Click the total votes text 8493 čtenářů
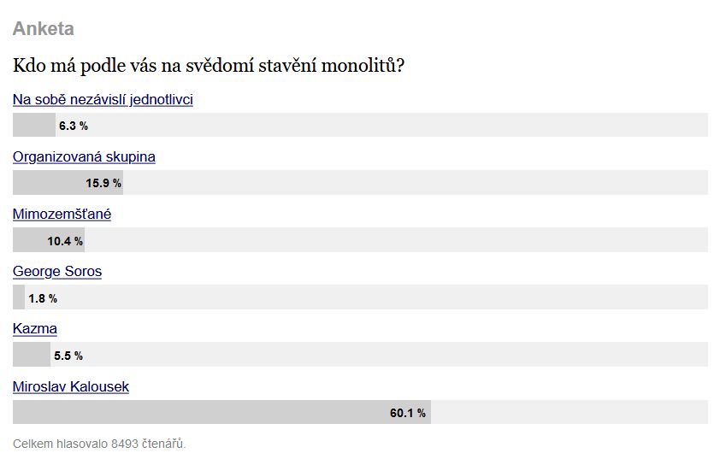Screen dimensions: 720x459 click(x=99, y=444)
